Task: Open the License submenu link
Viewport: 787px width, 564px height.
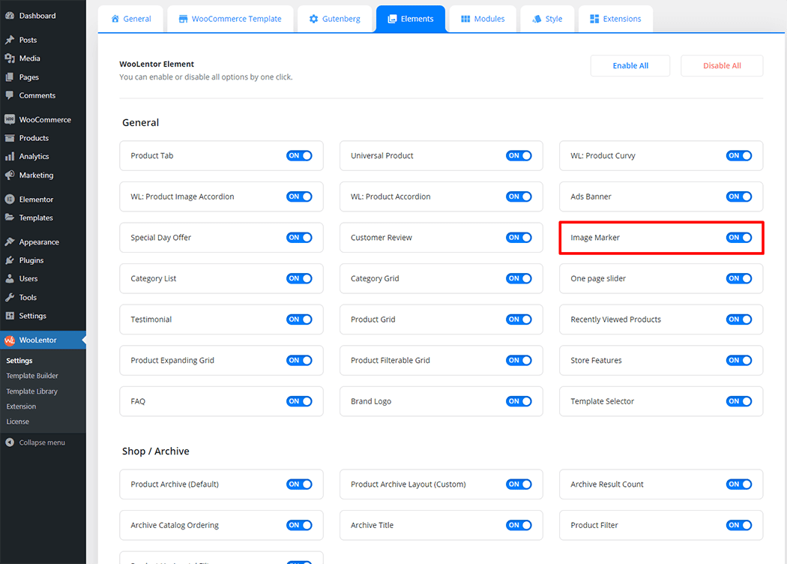Action: click(17, 421)
